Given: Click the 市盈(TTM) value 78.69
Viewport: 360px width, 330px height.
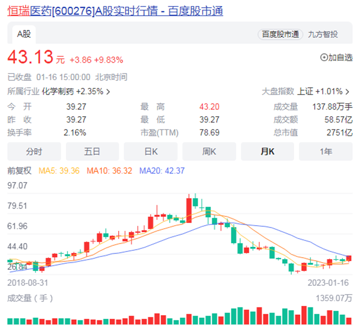Looking at the screenshot, I should [x=209, y=133].
